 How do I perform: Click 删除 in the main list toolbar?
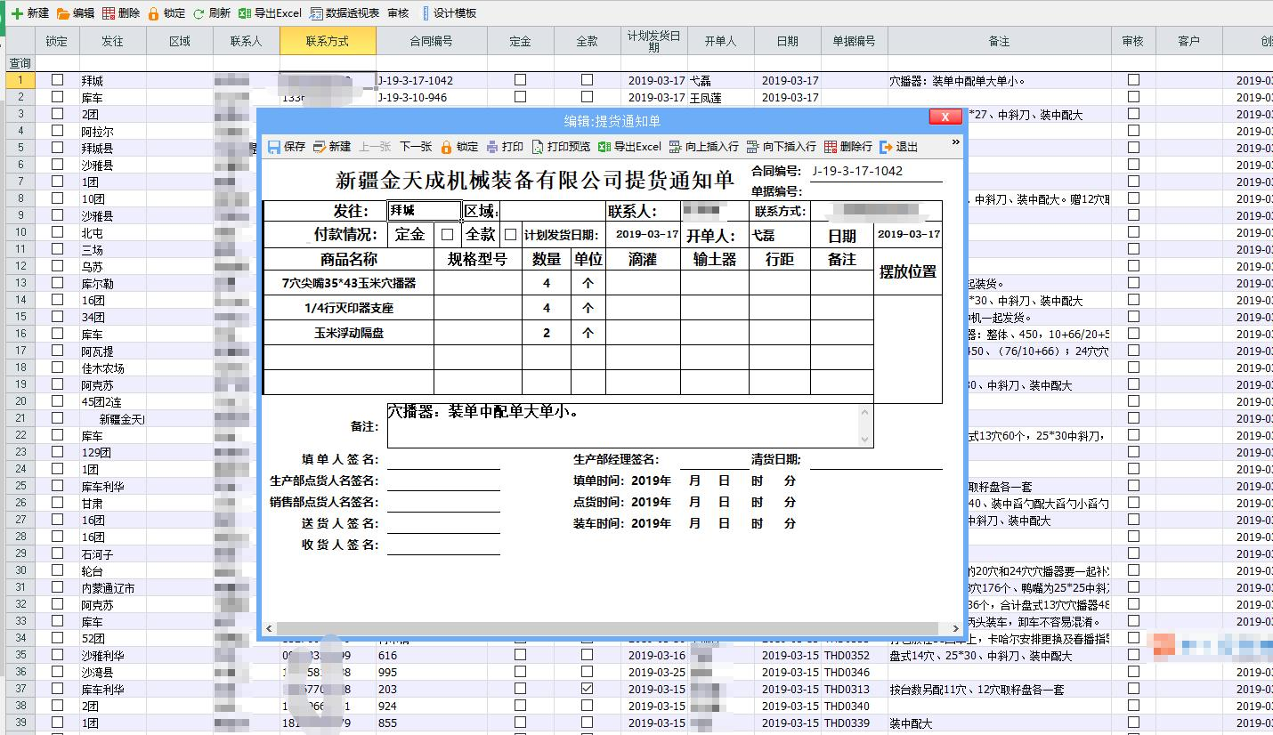[x=121, y=13]
